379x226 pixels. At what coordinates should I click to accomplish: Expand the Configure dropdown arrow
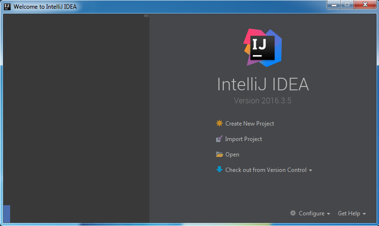(328, 214)
